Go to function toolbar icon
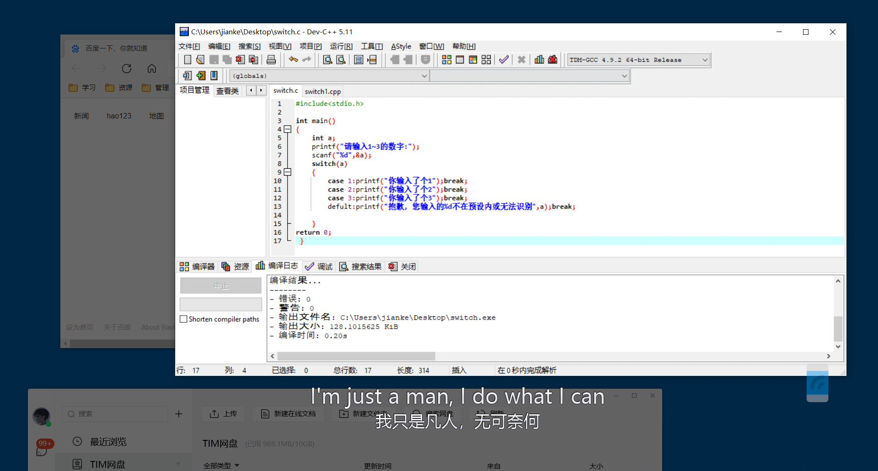The image size is (878, 471). pos(359,59)
